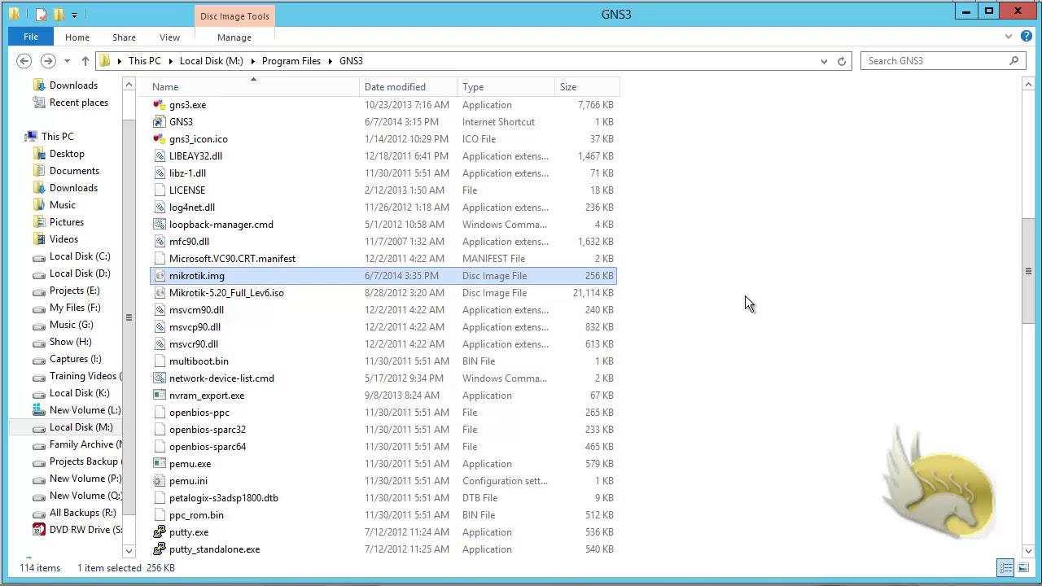
Task: Click the Properties quick access toolbar icon
Action: [41, 15]
